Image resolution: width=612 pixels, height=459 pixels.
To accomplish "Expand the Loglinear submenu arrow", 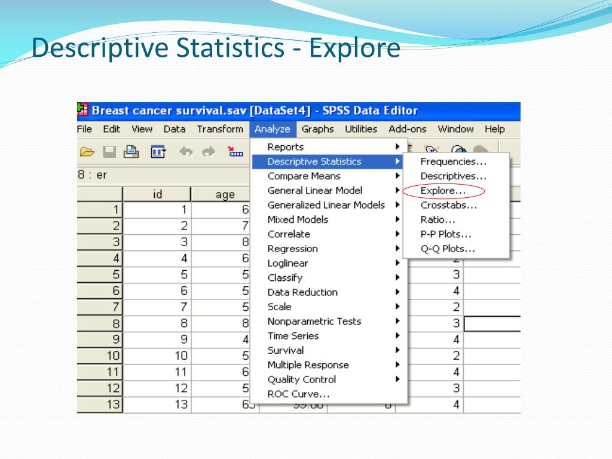I will pyautogui.click(x=397, y=263).
